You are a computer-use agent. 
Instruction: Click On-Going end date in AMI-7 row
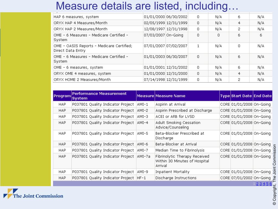pyautogui.click(x=262, y=150)
